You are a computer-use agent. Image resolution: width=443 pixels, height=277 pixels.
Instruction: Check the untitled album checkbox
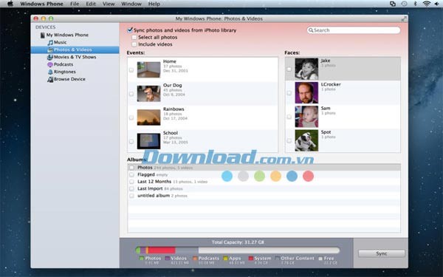pyautogui.click(x=131, y=196)
